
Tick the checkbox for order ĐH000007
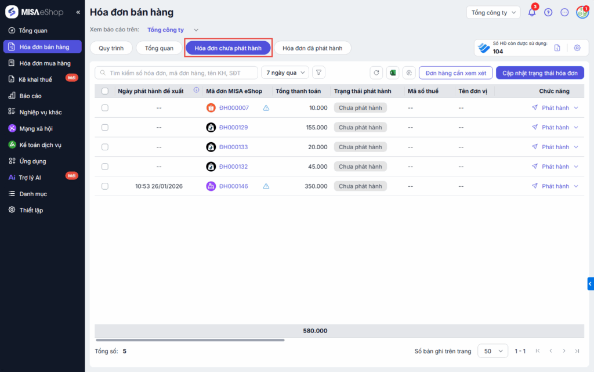[x=105, y=108]
